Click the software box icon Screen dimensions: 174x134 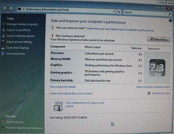pos(58,106)
